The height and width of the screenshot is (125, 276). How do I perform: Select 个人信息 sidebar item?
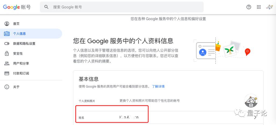pyautogui.click(x=31, y=34)
